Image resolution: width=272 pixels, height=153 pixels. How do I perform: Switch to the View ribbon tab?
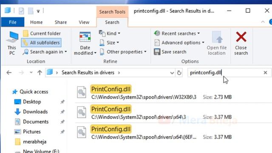click(84, 22)
